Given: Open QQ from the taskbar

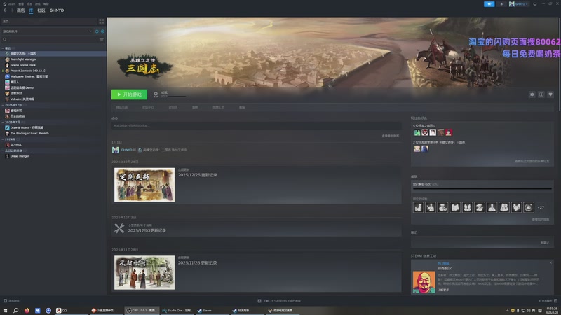Looking at the screenshot, I should 62,311.
